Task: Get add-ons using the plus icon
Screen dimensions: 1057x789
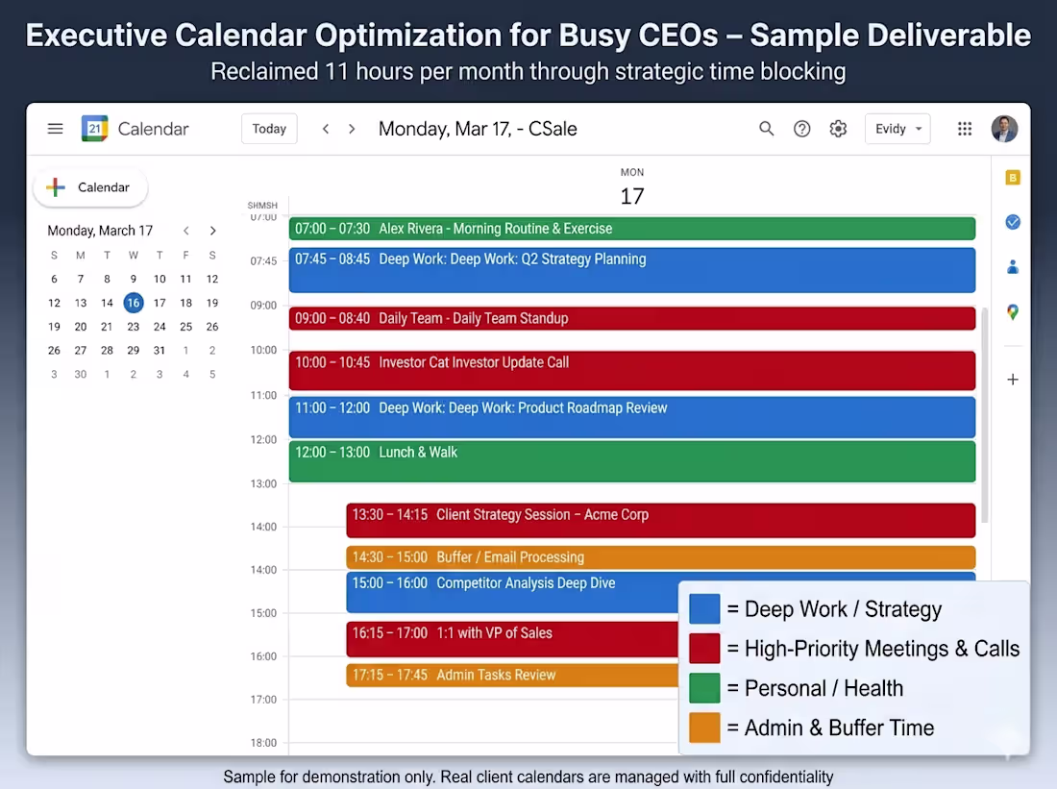Action: click(x=1013, y=379)
